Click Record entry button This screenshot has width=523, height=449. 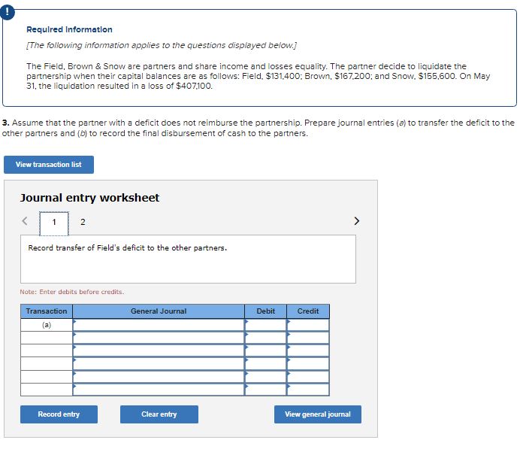pyautogui.click(x=59, y=414)
